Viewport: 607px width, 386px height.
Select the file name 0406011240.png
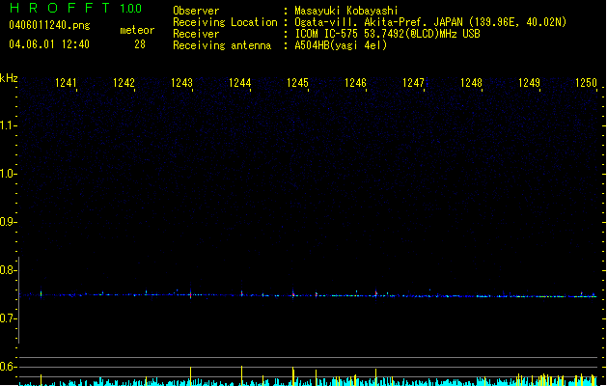click(49, 25)
